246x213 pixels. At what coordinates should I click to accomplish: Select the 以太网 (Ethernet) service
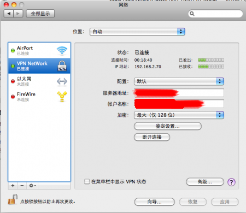pos(39,81)
